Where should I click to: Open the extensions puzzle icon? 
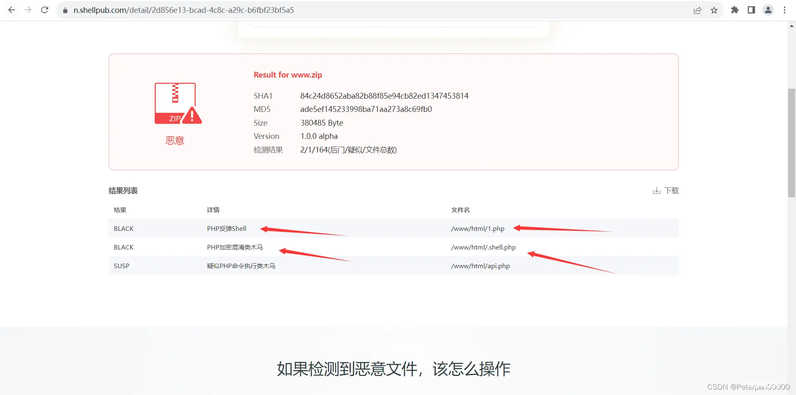tap(735, 10)
